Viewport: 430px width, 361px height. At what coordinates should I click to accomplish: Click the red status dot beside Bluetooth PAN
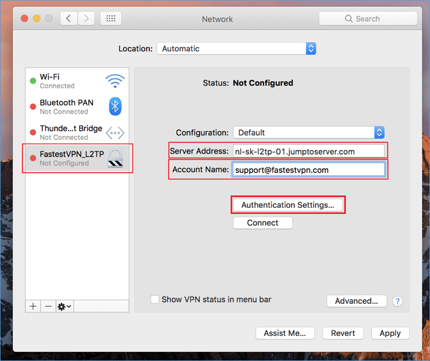(x=33, y=107)
